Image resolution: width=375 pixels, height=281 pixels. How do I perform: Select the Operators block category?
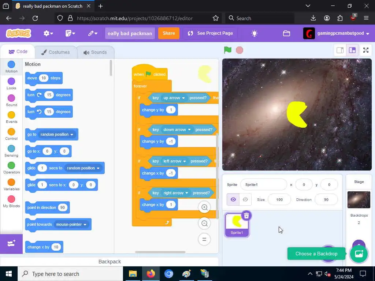(11, 168)
